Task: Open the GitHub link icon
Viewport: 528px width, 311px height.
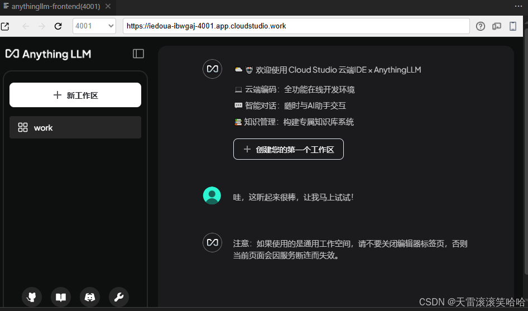Action: pyautogui.click(x=32, y=297)
